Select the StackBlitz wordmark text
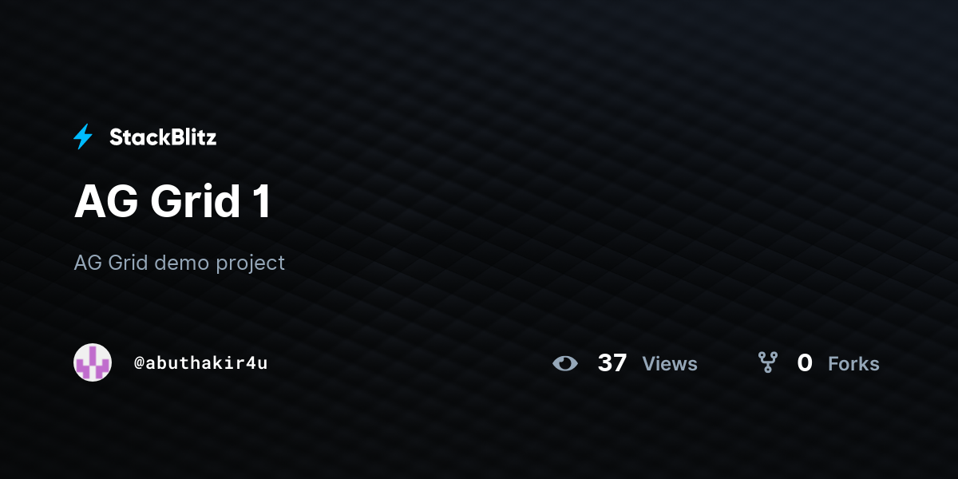 click(x=163, y=137)
